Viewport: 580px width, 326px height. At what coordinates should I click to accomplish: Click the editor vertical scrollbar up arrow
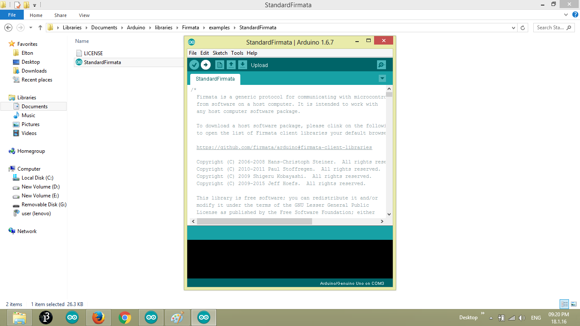(389, 89)
